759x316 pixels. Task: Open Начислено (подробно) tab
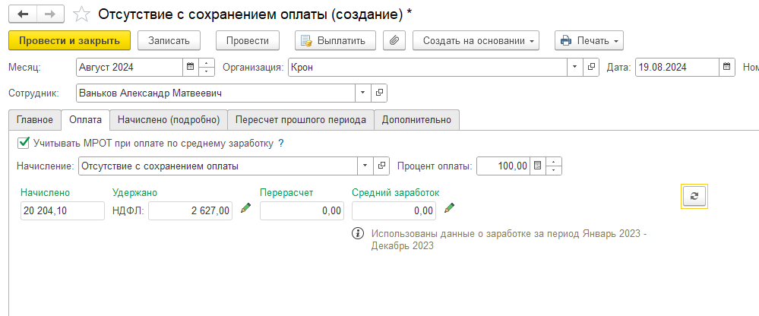(169, 120)
